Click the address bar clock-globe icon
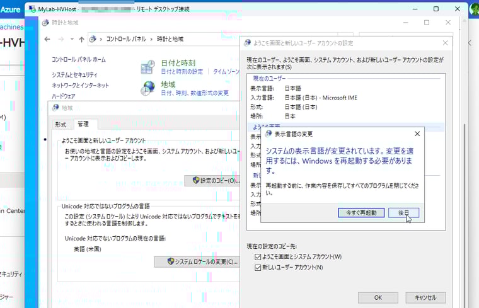 (93, 39)
